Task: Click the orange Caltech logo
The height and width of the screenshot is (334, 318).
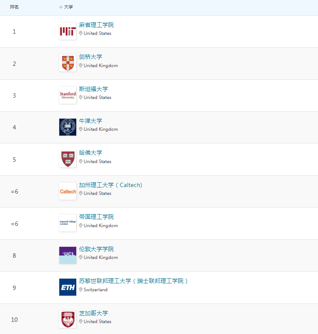Action: point(68,191)
